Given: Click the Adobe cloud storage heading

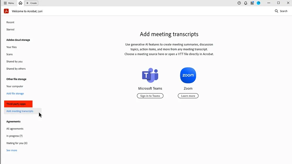Looking at the screenshot, I should click(18, 40).
